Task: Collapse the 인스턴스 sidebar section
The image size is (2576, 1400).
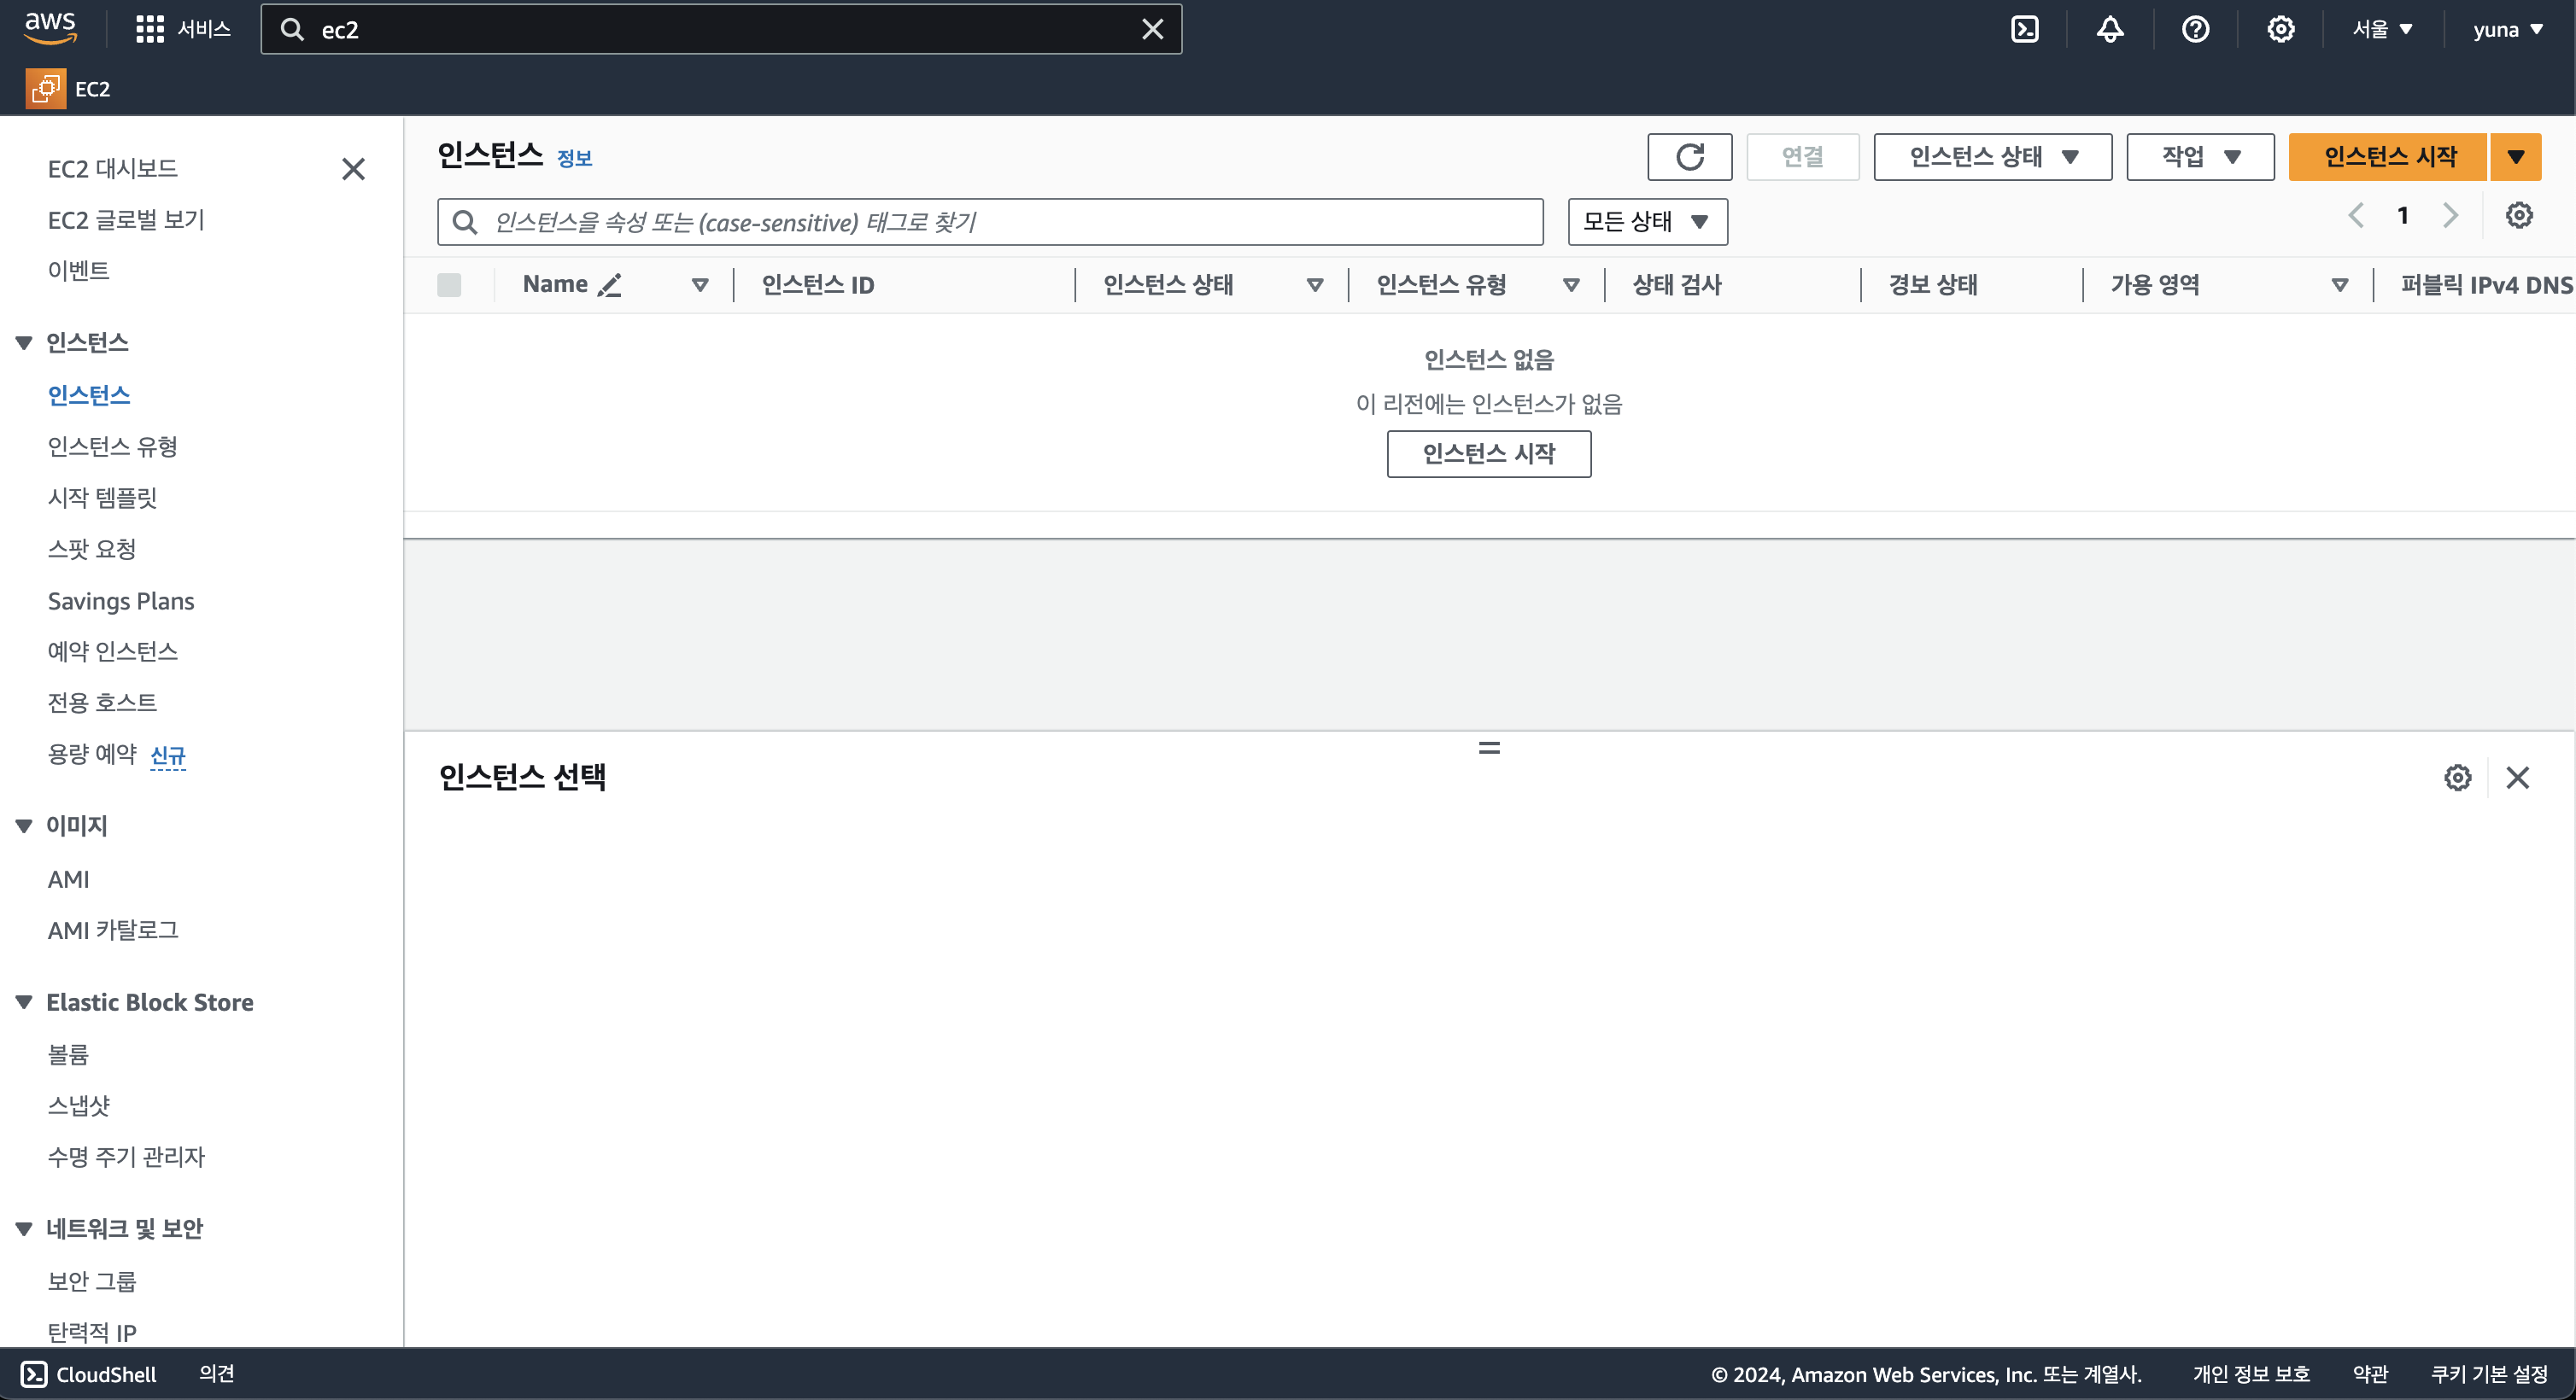Action: click(24, 343)
